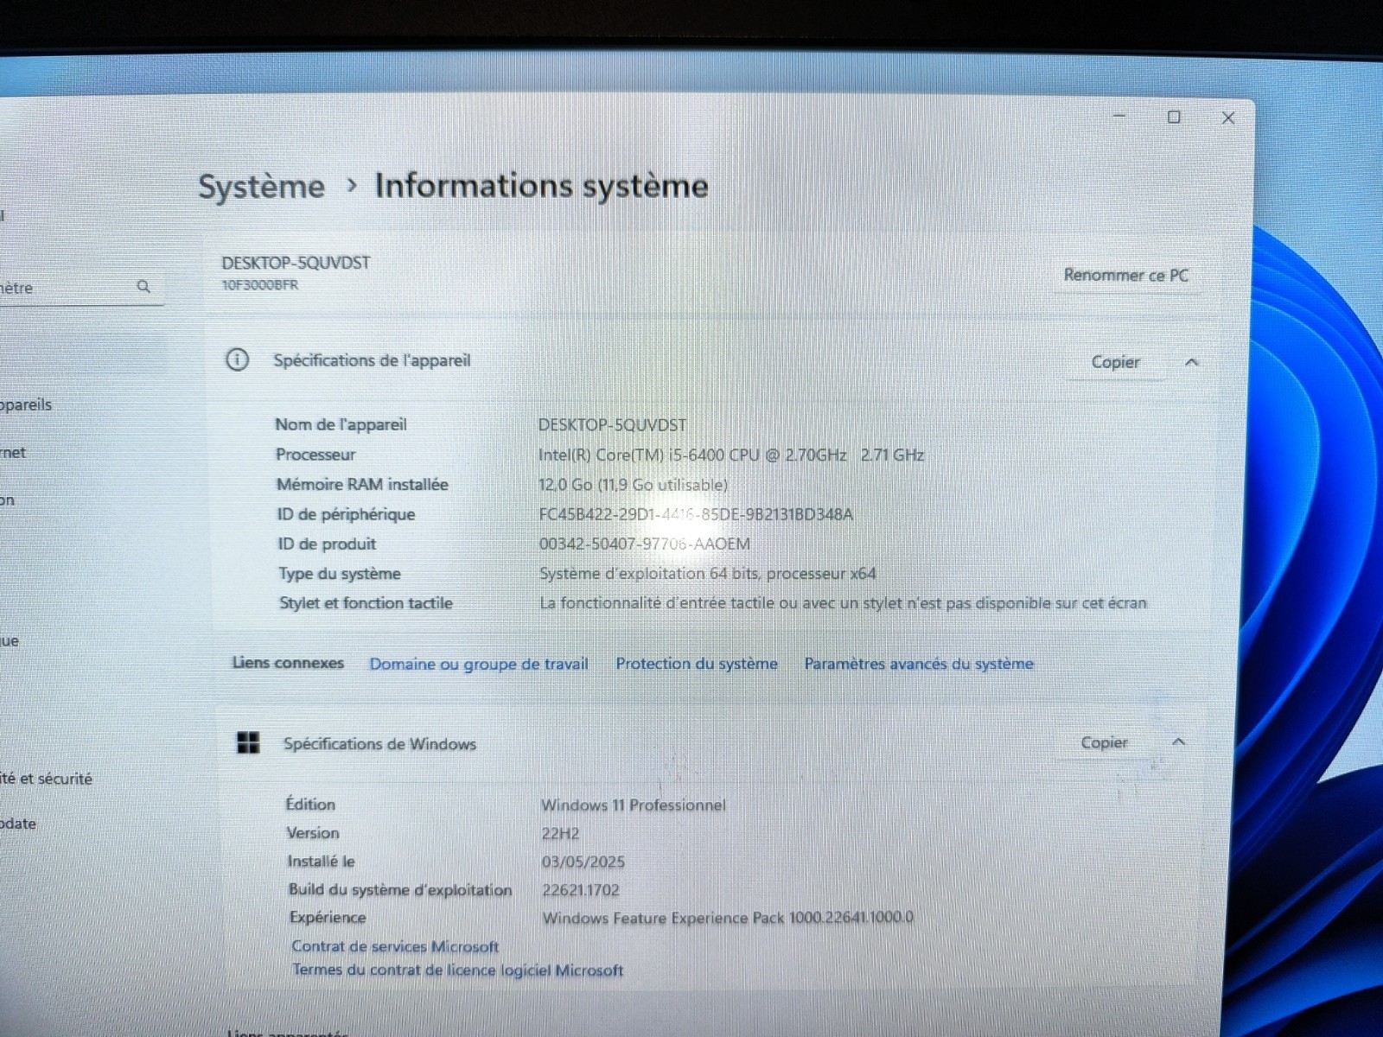Viewport: 1383px width, 1037px height.
Task: Click Renommer ce PC button
Action: pos(1125,275)
